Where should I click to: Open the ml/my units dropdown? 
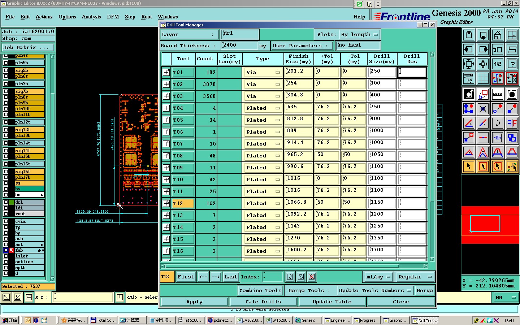[x=378, y=277]
